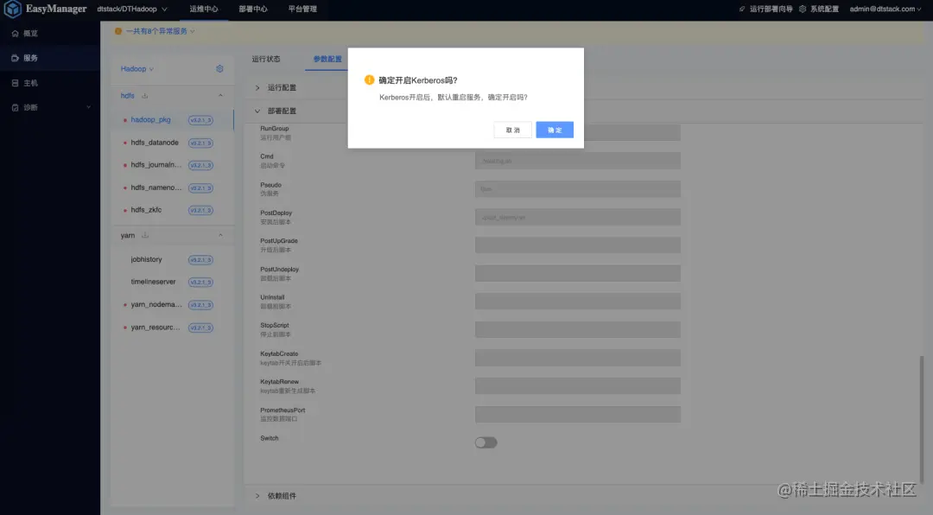Click the Cmd 启动命令 input field
The height and width of the screenshot is (515, 933).
tap(578, 161)
